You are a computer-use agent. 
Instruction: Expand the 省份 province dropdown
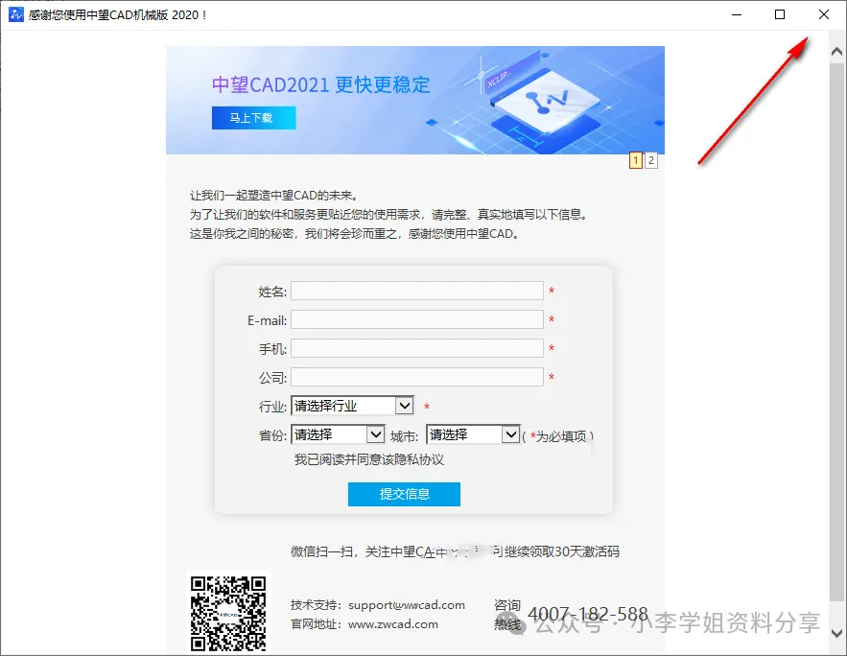(x=338, y=434)
